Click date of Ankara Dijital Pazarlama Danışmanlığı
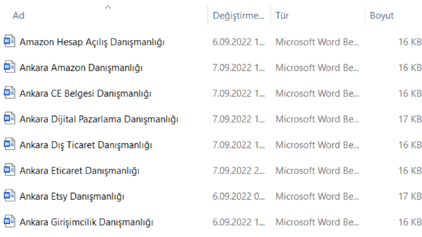The height and width of the screenshot is (237, 422). pos(239,120)
